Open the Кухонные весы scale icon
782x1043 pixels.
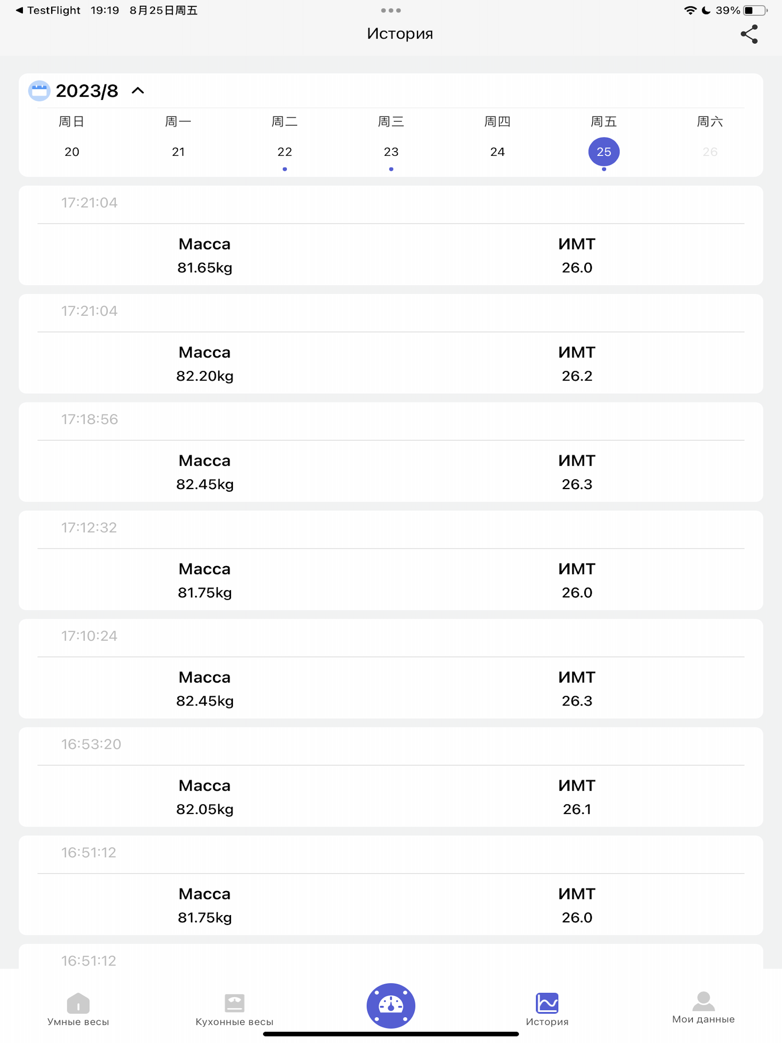click(x=234, y=1003)
